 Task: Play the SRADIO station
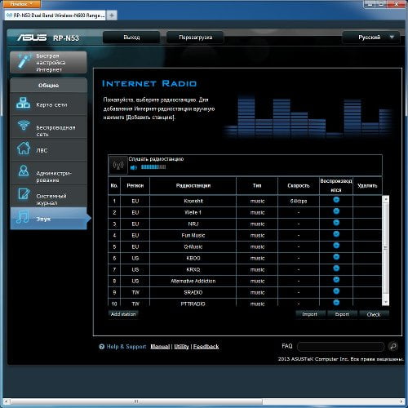coord(336,291)
